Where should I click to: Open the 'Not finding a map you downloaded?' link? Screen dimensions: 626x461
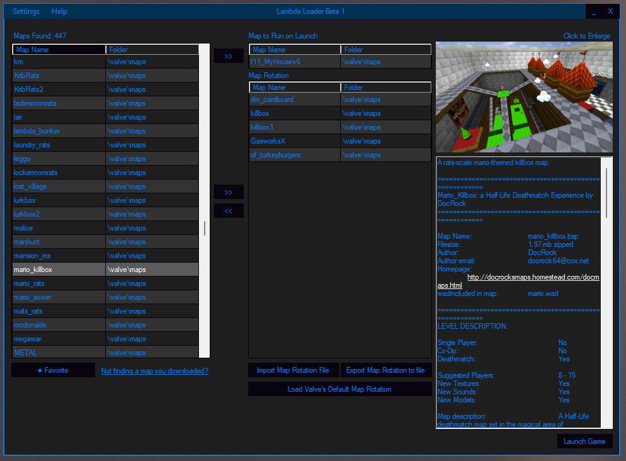pos(154,371)
